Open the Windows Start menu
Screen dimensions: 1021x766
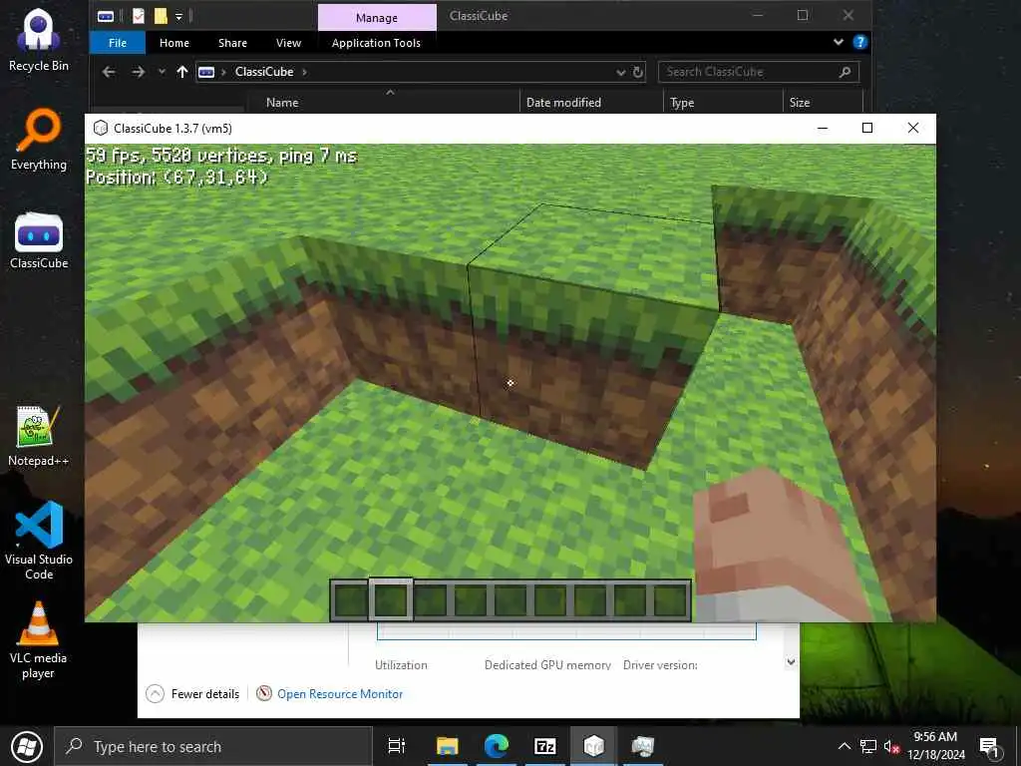[27, 746]
